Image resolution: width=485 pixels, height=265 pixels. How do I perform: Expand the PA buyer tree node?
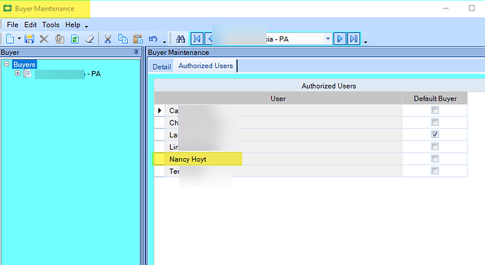pyautogui.click(x=18, y=73)
